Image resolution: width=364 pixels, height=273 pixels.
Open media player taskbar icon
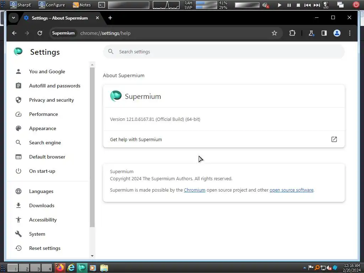(93, 268)
